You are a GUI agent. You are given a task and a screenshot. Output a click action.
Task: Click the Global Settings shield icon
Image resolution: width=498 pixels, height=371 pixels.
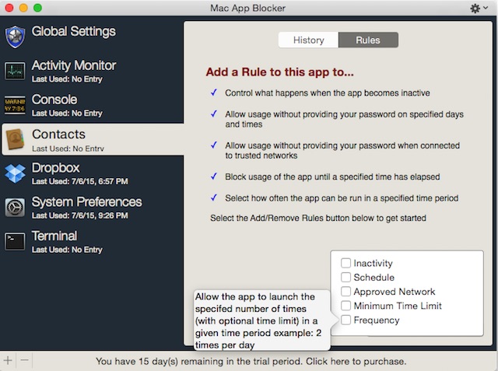(x=16, y=37)
